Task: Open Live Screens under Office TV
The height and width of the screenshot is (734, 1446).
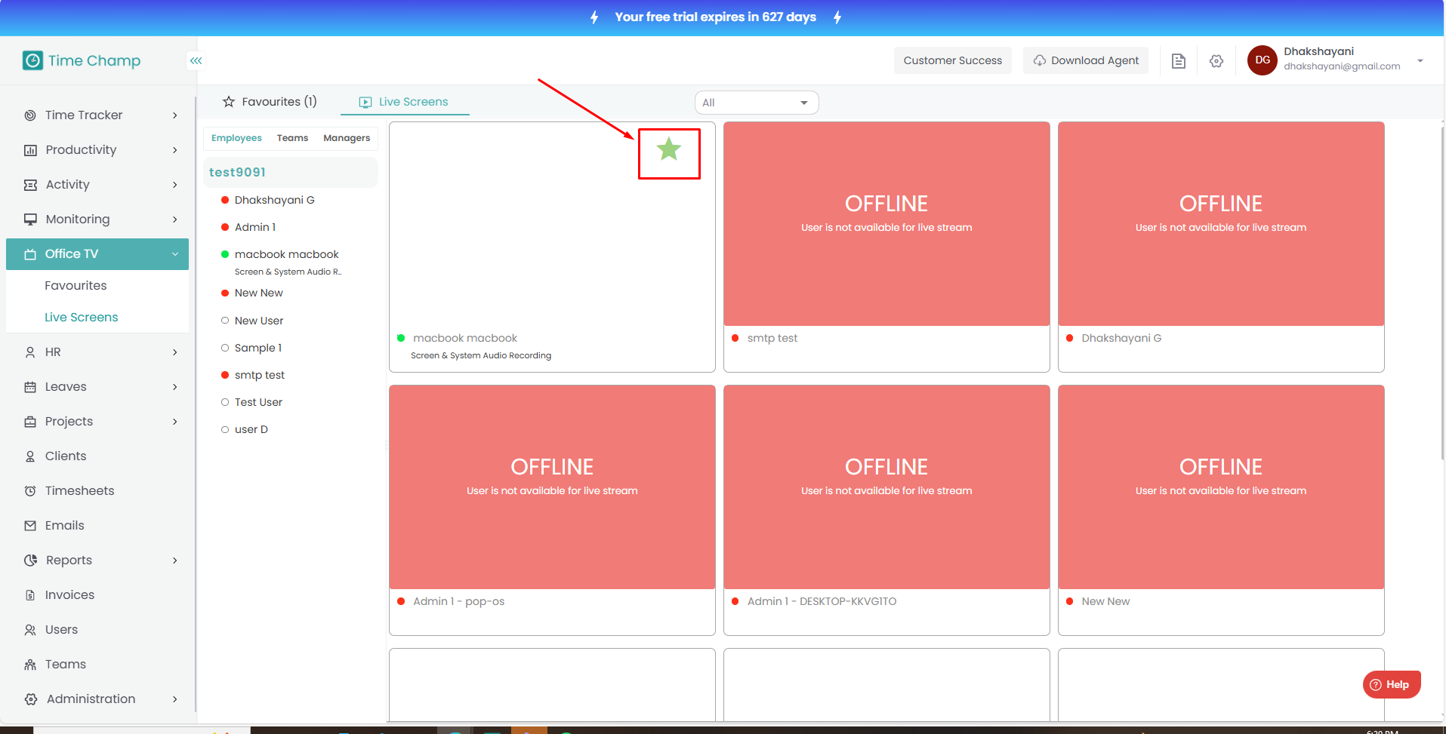Action: pos(82,318)
